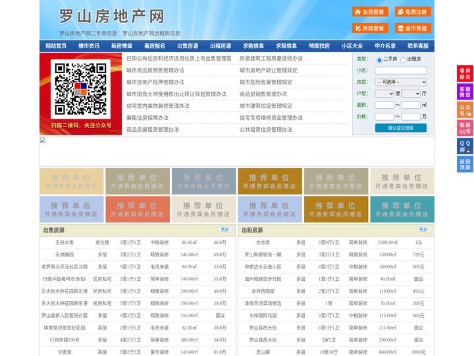Open 商品房屋租赁管理办法 link
This screenshot has height=356, width=474.
tap(153, 130)
